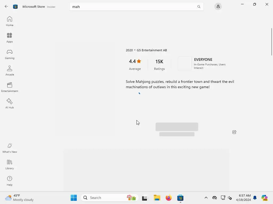Click Microsoft Store taskbar icon
The width and height of the screenshot is (273, 204).
click(180, 198)
